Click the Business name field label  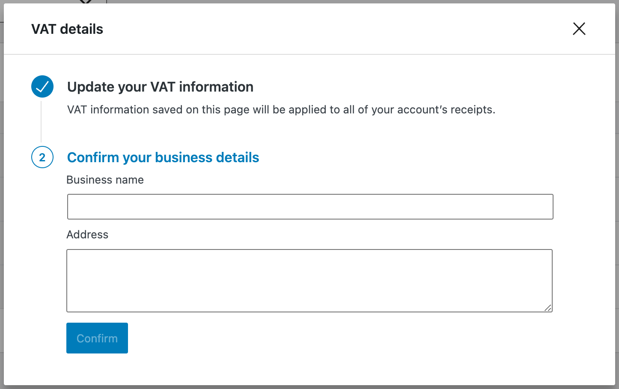tap(105, 180)
